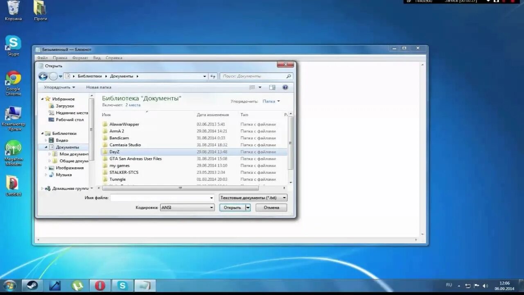Open recent locations dropdown next to forward arrow
The height and width of the screenshot is (295, 524).
click(61, 76)
